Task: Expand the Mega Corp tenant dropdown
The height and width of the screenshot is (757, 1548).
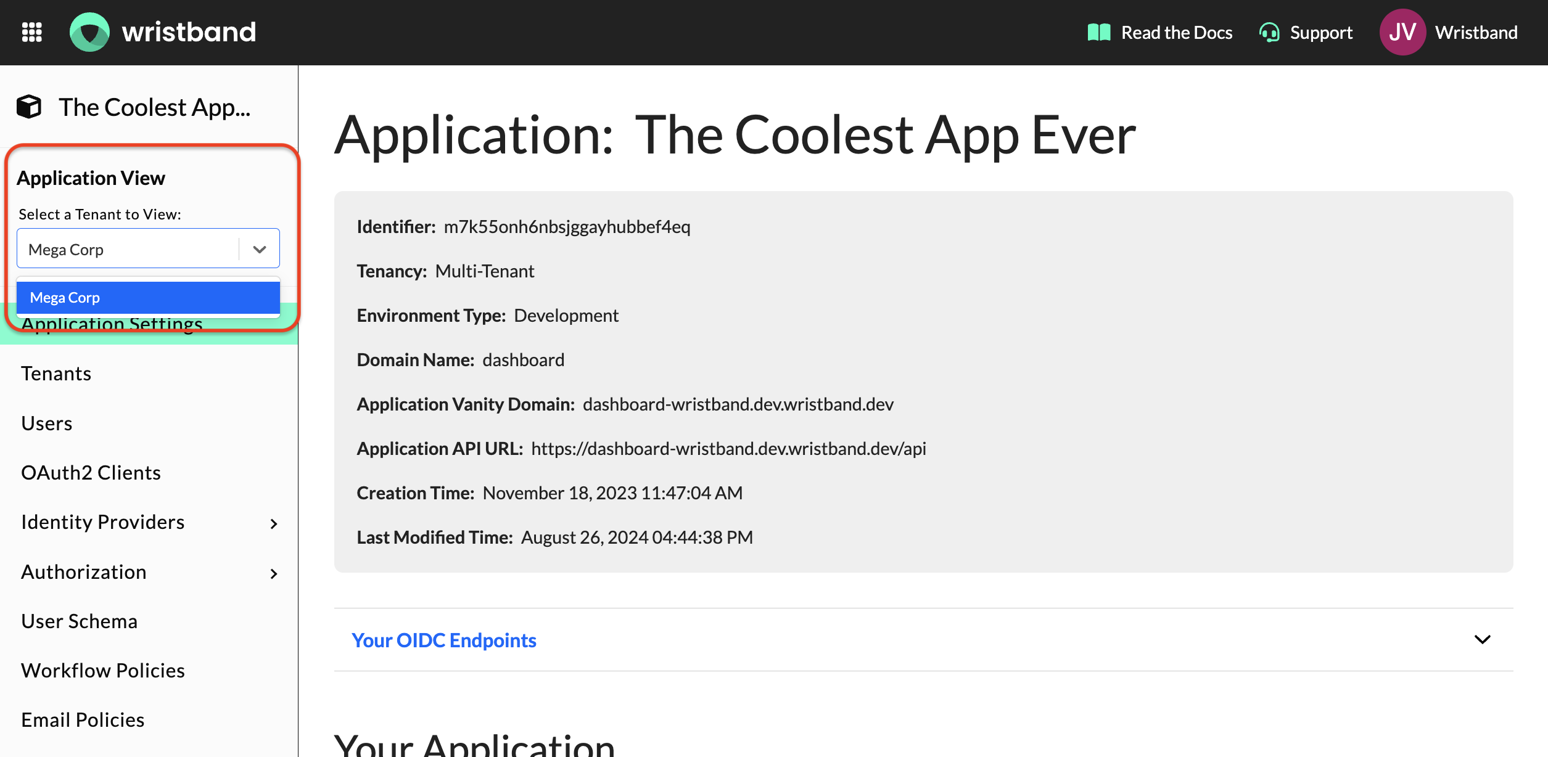Action: point(261,248)
